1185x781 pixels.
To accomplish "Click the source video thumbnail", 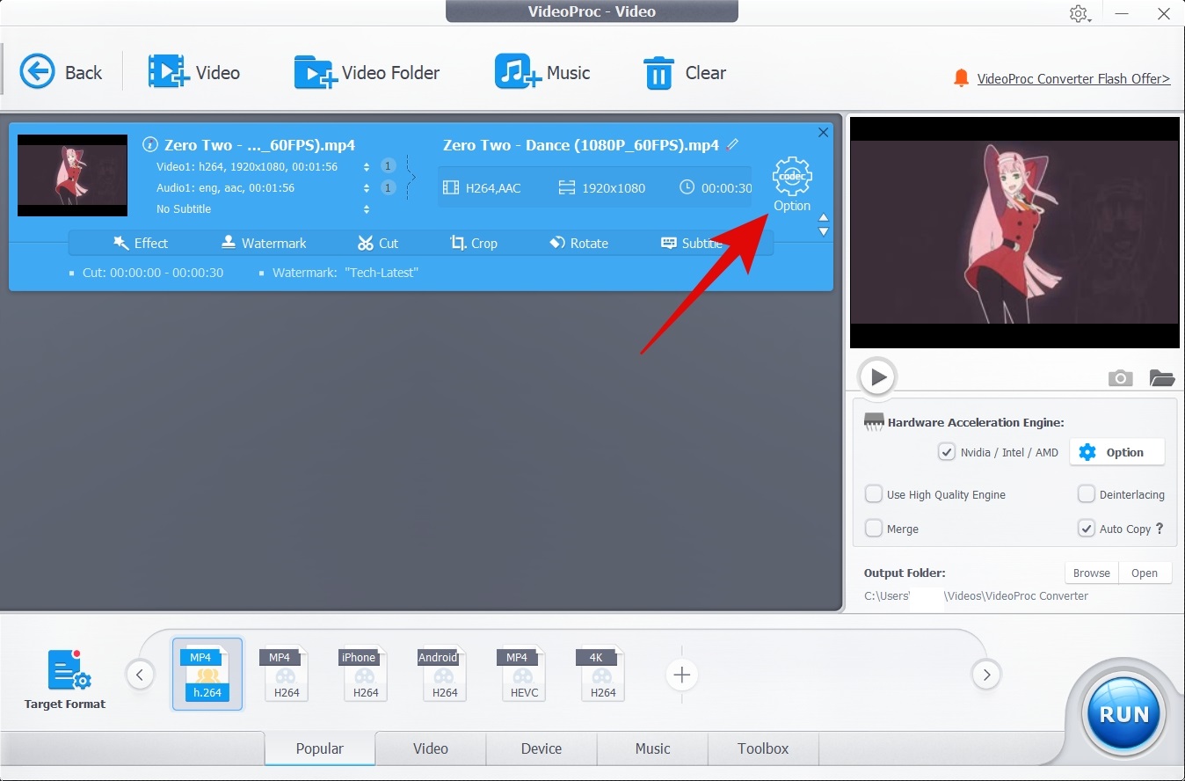I will point(72,175).
